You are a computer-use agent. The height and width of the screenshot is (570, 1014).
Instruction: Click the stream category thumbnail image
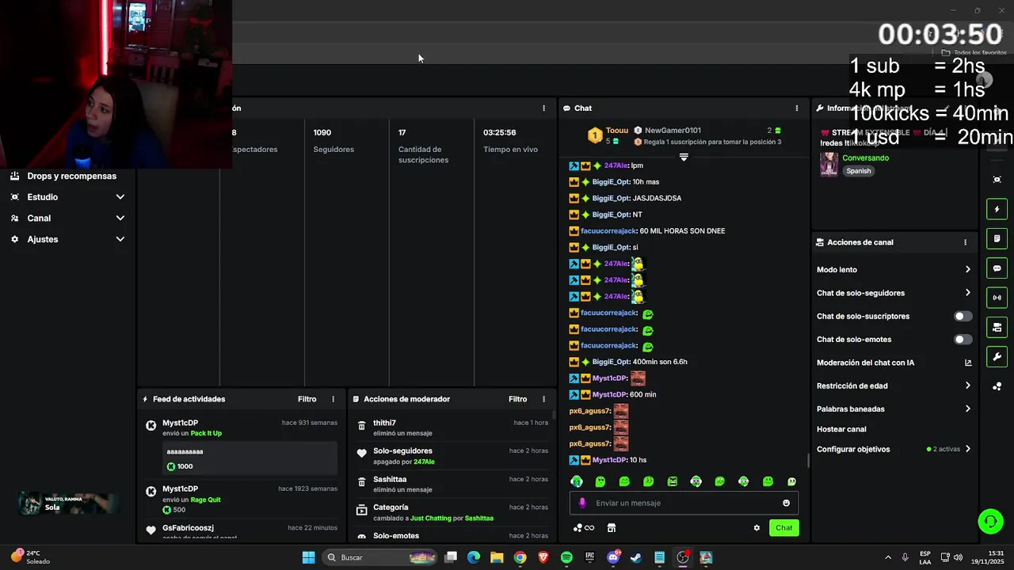pos(829,164)
